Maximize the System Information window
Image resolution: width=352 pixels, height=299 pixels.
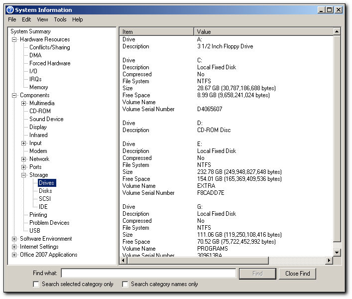click(330, 10)
